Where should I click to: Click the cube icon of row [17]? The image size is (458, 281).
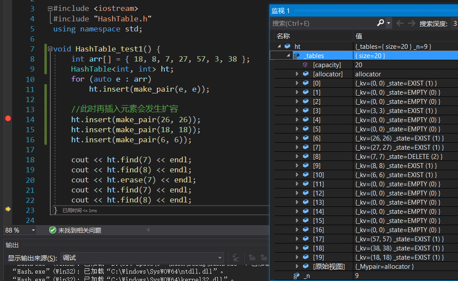click(x=305, y=239)
